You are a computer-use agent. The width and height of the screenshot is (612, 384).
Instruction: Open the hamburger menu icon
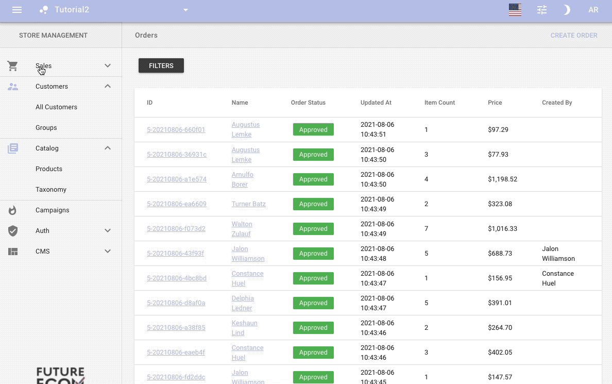tap(17, 10)
